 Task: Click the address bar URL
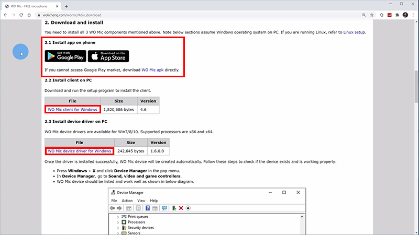click(72, 15)
